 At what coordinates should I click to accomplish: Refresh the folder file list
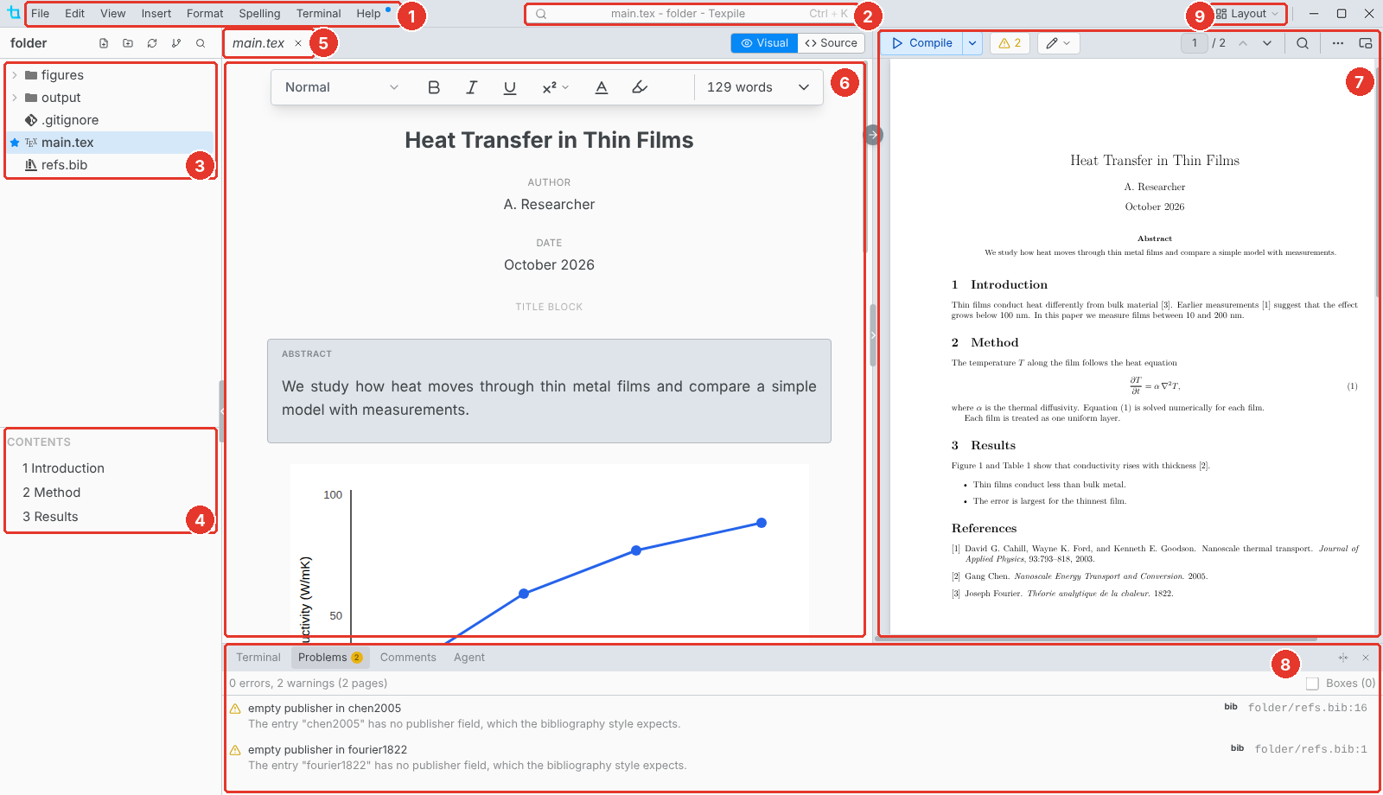(x=152, y=43)
